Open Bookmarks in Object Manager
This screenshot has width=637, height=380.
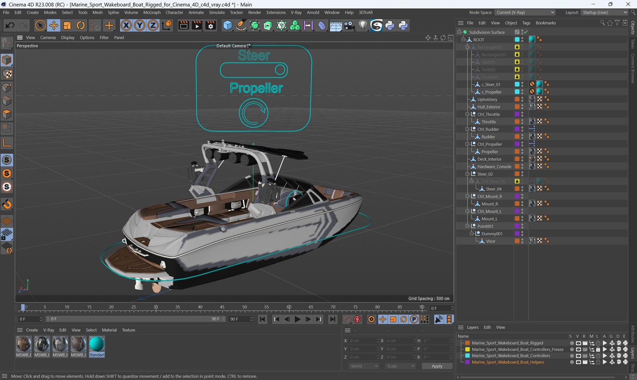(x=545, y=23)
